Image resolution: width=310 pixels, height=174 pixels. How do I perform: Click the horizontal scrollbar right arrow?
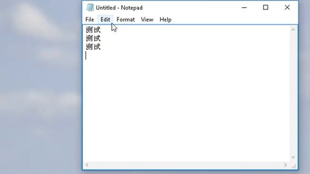pos(285,165)
